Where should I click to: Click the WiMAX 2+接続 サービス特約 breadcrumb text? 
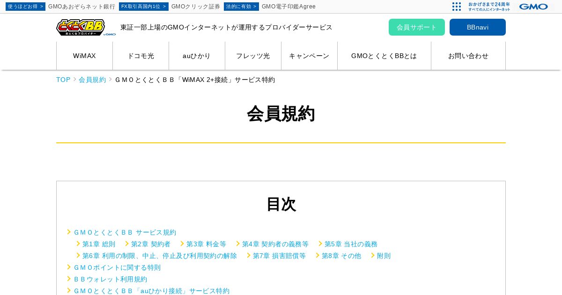click(195, 80)
